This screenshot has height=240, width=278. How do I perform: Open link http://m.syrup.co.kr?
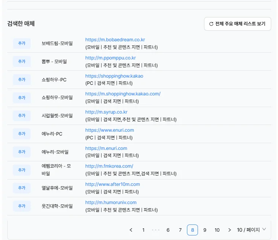coord(106,112)
